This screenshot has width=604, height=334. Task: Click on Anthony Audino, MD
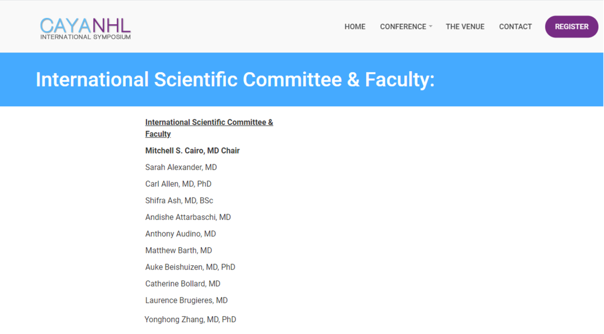(x=181, y=233)
